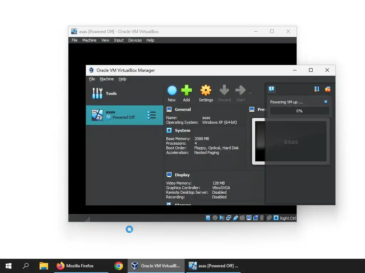Click the taskbar search magnifier
This screenshot has height=273, width=365.
tap(26, 266)
